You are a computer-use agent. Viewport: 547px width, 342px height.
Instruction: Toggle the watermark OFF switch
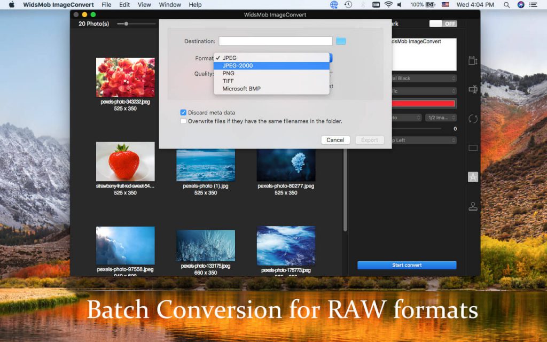tap(442, 24)
